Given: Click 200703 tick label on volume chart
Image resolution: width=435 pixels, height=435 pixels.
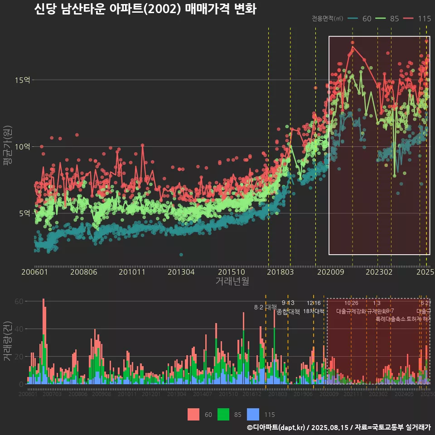Looking at the screenshot, I should [52, 394].
